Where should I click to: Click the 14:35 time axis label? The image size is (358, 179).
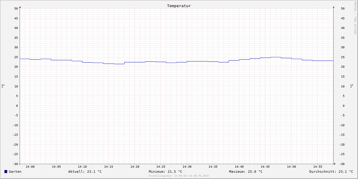point(213,166)
